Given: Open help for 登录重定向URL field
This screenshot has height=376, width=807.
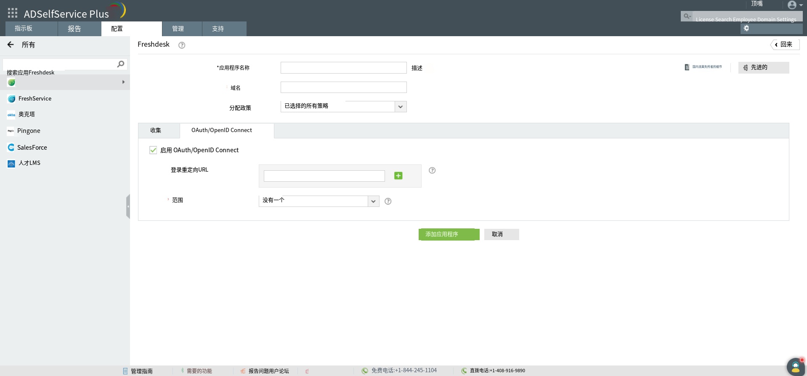Looking at the screenshot, I should (x=432, y=170).
